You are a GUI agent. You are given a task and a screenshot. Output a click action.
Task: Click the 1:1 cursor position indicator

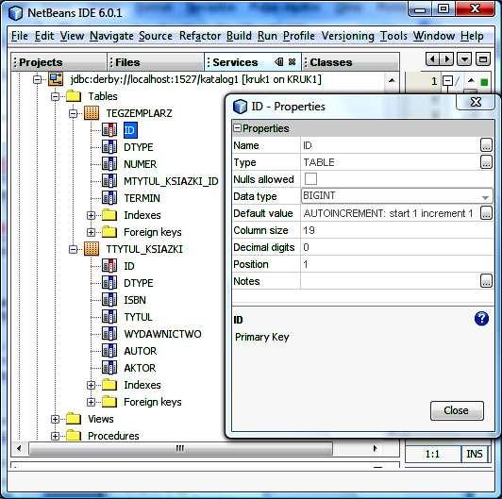tap(432, 454)
